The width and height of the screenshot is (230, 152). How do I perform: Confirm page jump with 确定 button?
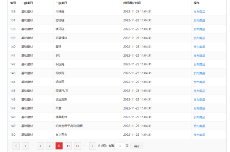(x=137, y=146)
